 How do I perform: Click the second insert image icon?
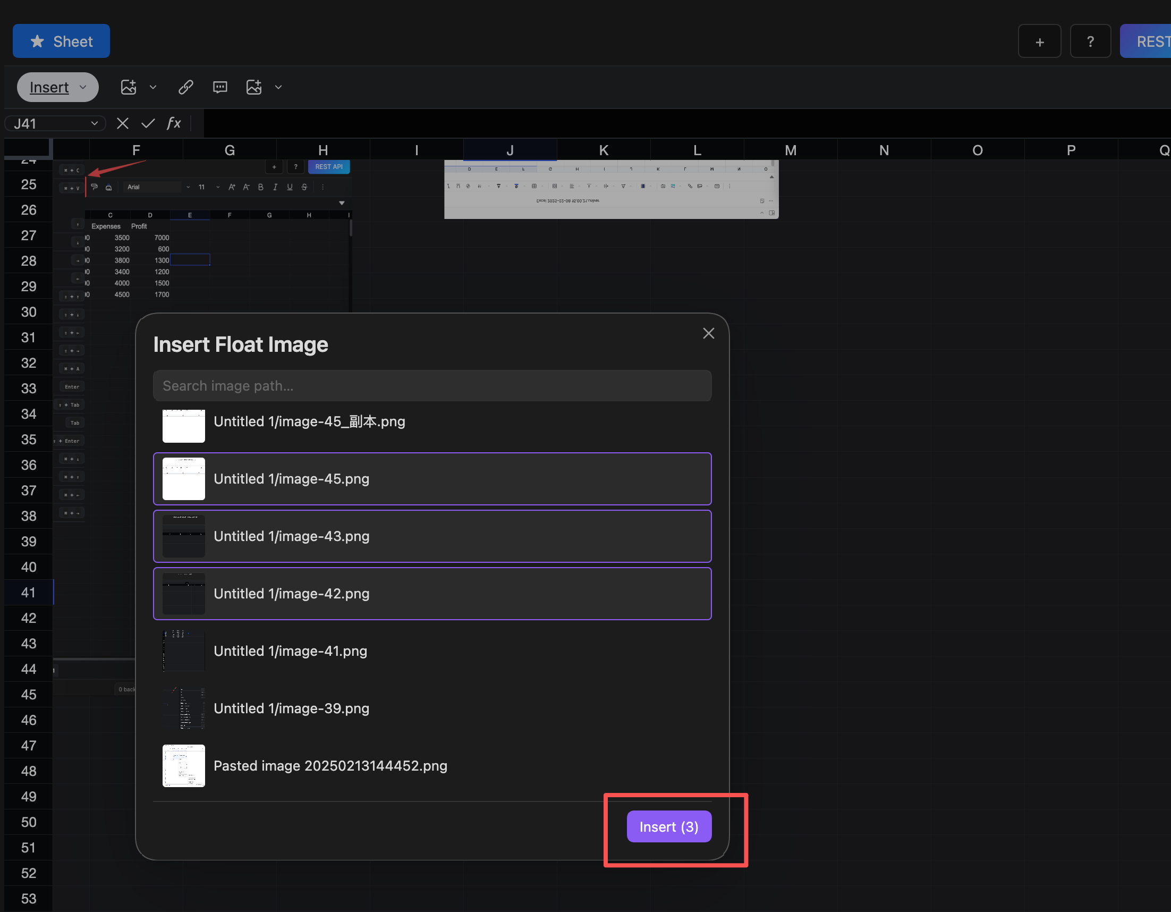(x=254, y=87)
